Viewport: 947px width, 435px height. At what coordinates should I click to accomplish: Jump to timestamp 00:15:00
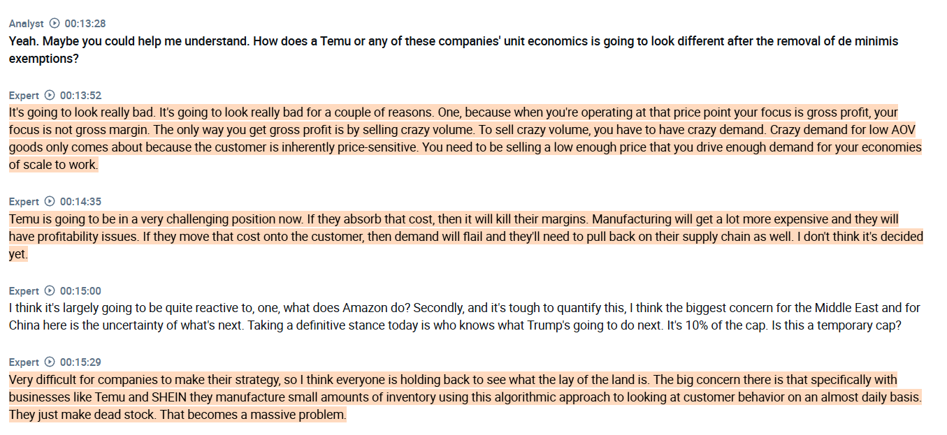tap(80, 291)
